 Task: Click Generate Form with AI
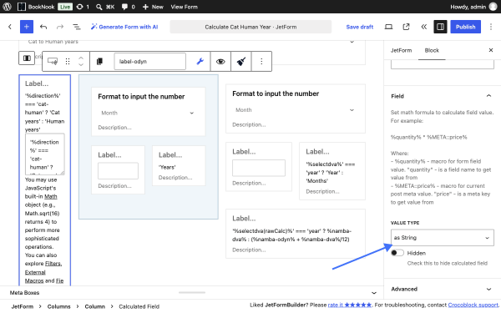[124, 27]
